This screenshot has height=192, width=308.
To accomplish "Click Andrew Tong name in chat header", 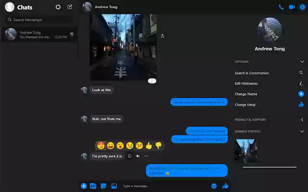I will pyautogui.click(x=106, y=7).
